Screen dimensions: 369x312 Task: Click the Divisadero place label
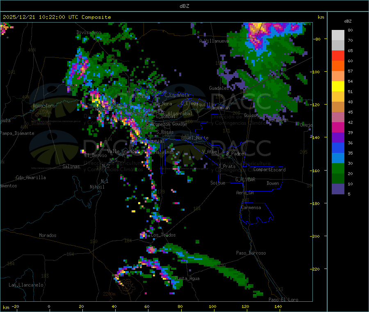(x=89, y=32)
